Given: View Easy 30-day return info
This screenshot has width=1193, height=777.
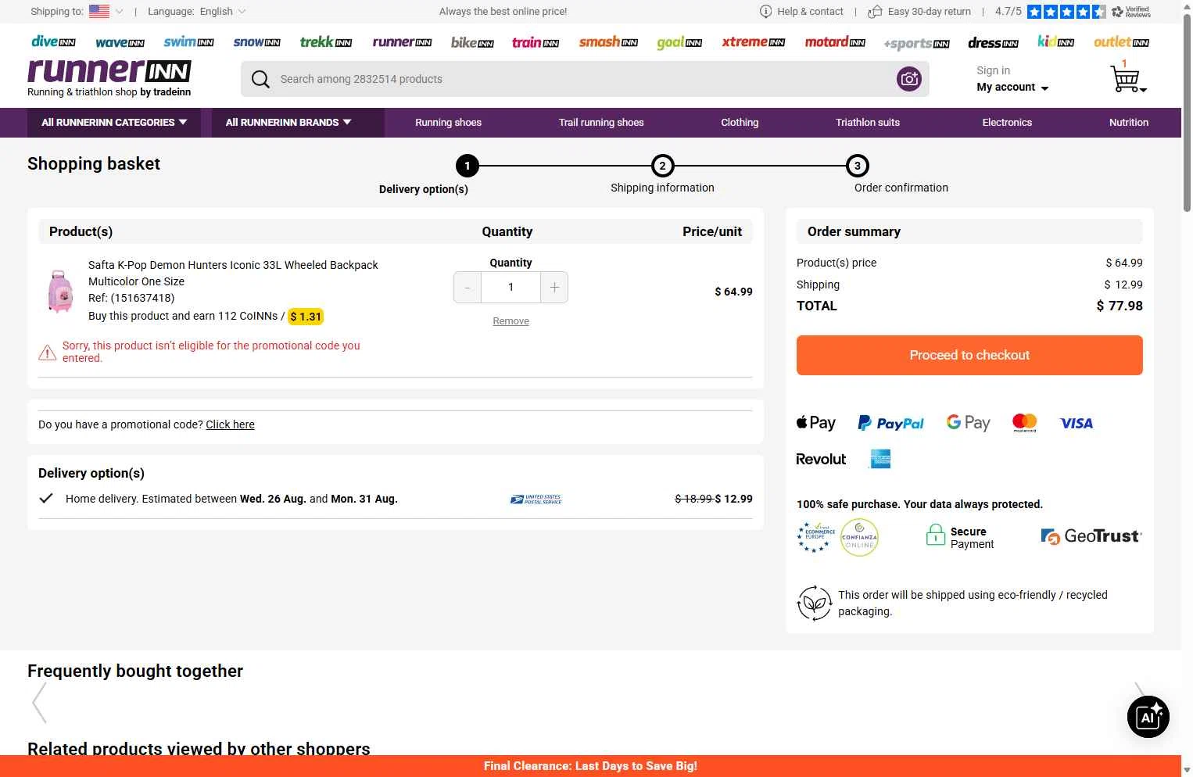Looking at the screenshot, I should tap(929, 12).
